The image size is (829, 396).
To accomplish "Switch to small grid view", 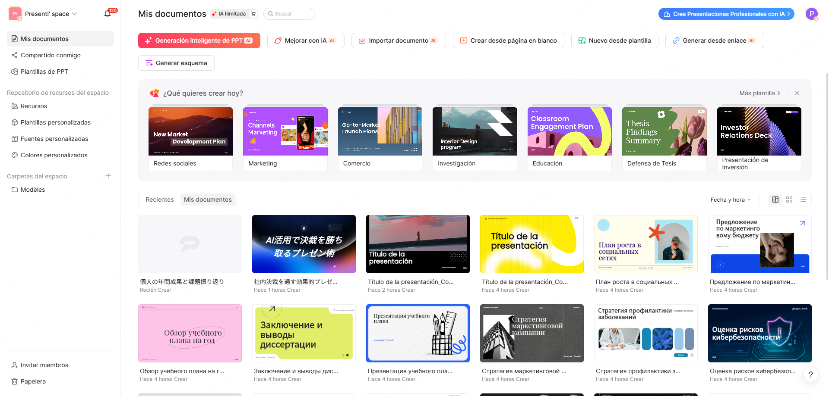I will click(789, 200).
